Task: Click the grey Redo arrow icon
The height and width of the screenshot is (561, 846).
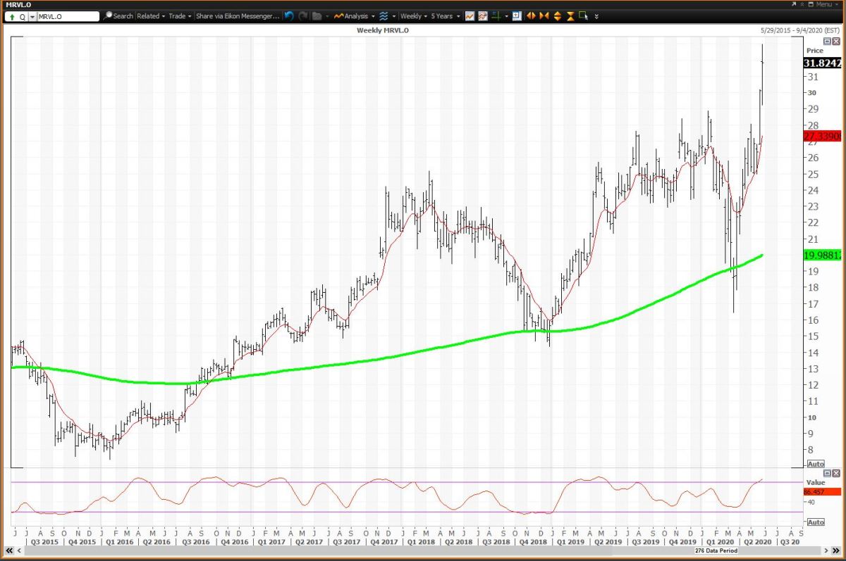Action: pos(303,15)
